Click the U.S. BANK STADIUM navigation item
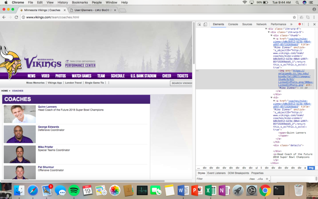 click(143, 76)
